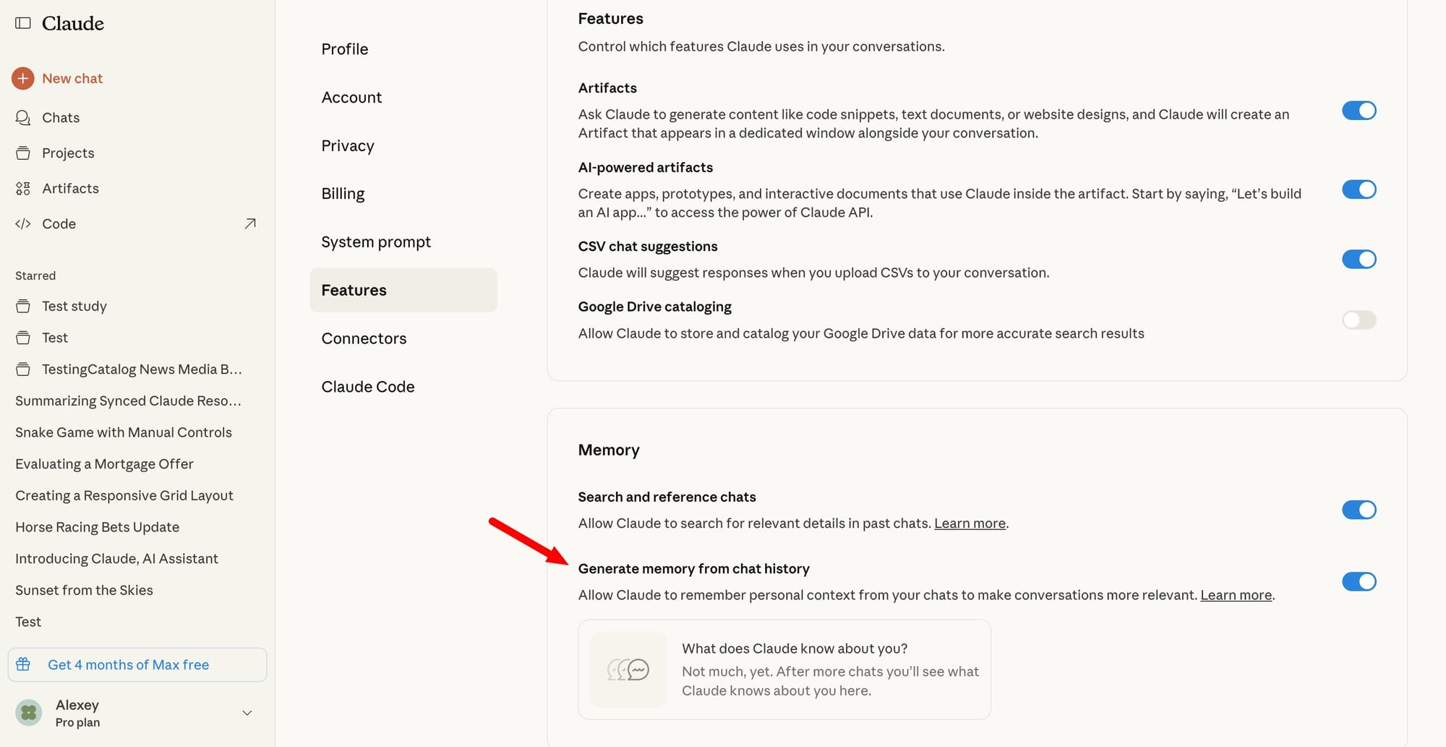This screenshot has height=747, width=1446.
Task: Click Learn more under Search and reference chats
Action: pyautogui.click(x=970, y=523)
